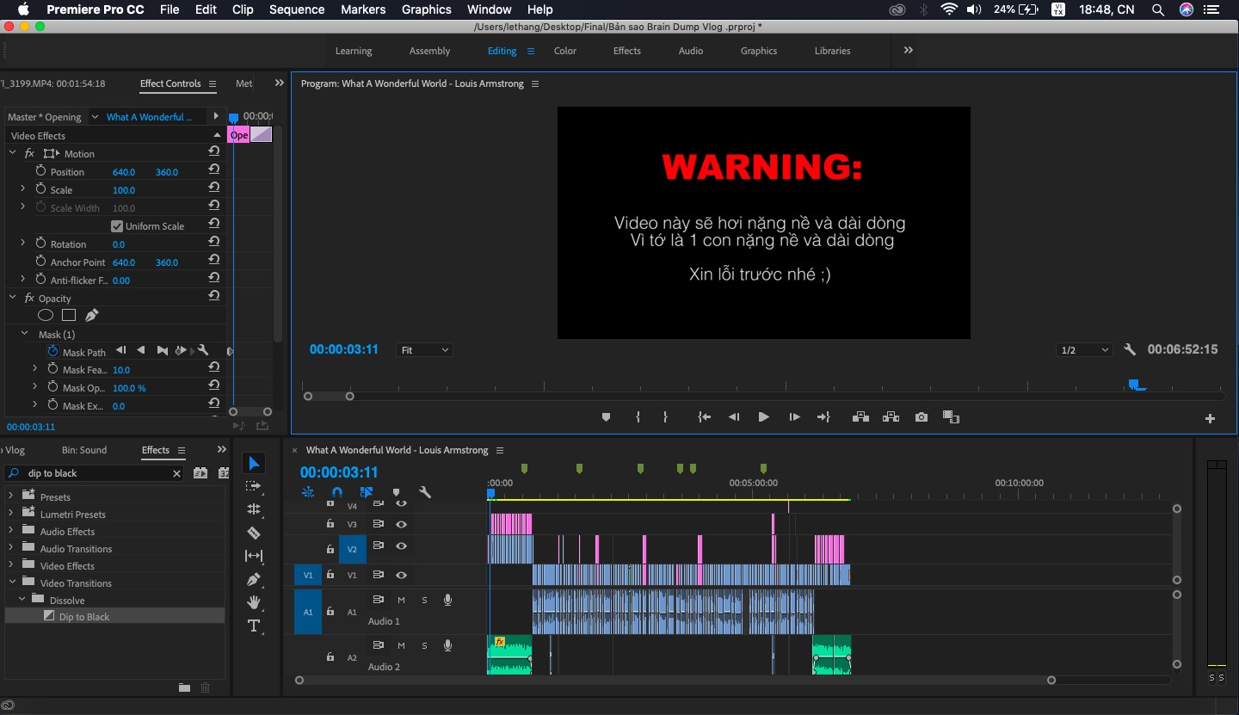Open Program monitor settings wrench

point(1130,349)
